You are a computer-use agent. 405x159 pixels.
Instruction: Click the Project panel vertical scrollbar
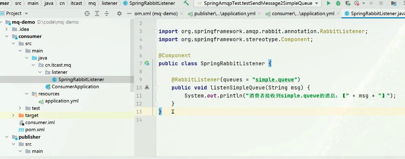point(132,55)
